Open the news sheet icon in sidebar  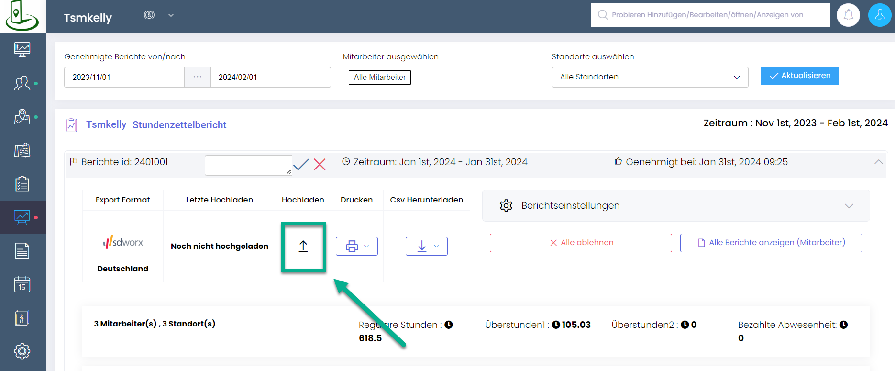(x=22, y=150)
